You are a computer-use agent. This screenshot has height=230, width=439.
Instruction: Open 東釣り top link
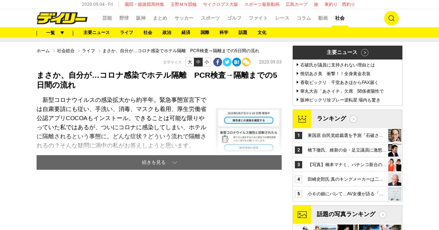(331, 4)
